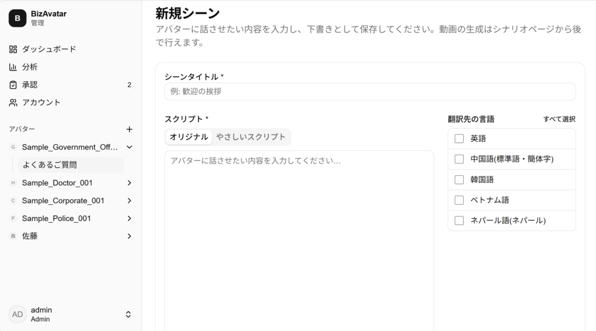This screenshot has width=596, height=331.
Task: Focus the シーンタイトル input field
Action: point(370,91)
